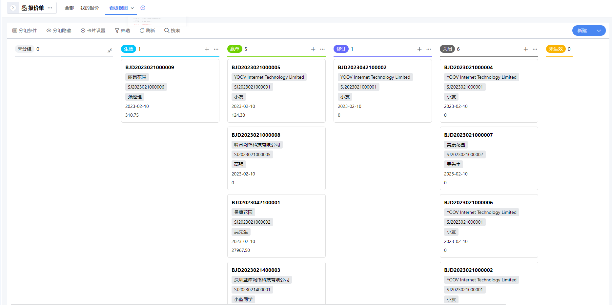Collapse the 未分组 column
Image resolution: width=612 pixels, height=305 pixels.
coord(110,50)
